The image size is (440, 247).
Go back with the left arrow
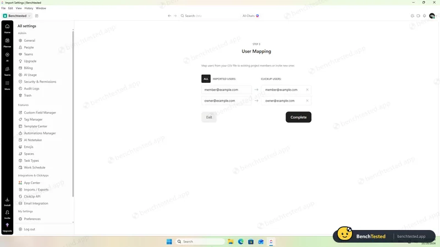[169, 16]
